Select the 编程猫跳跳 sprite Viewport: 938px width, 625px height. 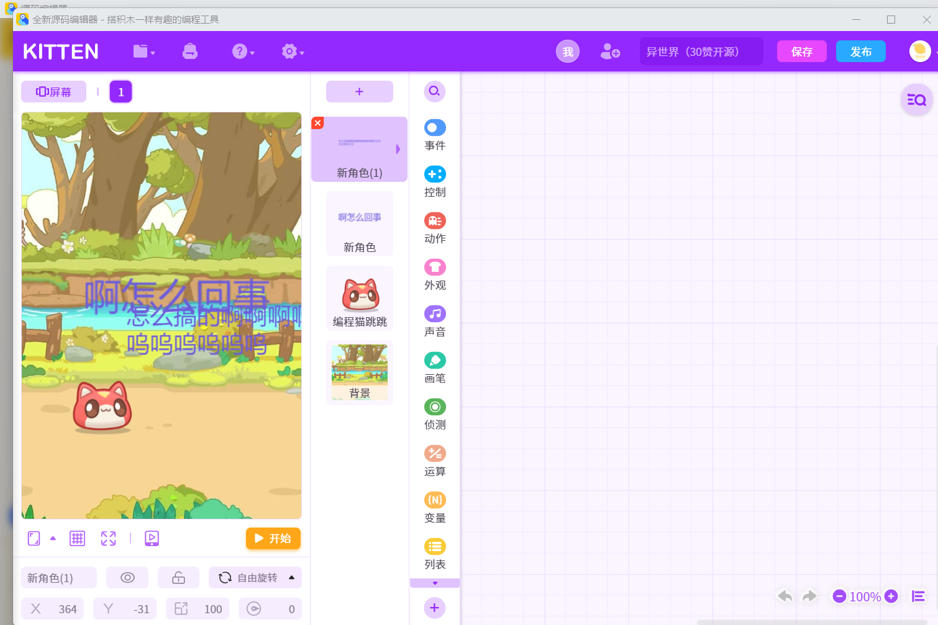click(360, 298)
